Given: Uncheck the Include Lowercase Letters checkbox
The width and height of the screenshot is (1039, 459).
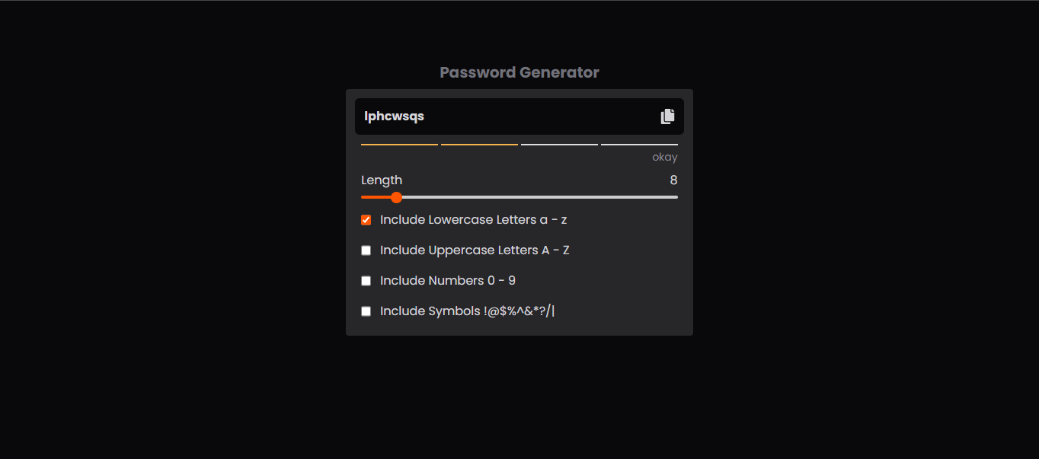Looking at the screenshot, I should (x=366, y=220).
